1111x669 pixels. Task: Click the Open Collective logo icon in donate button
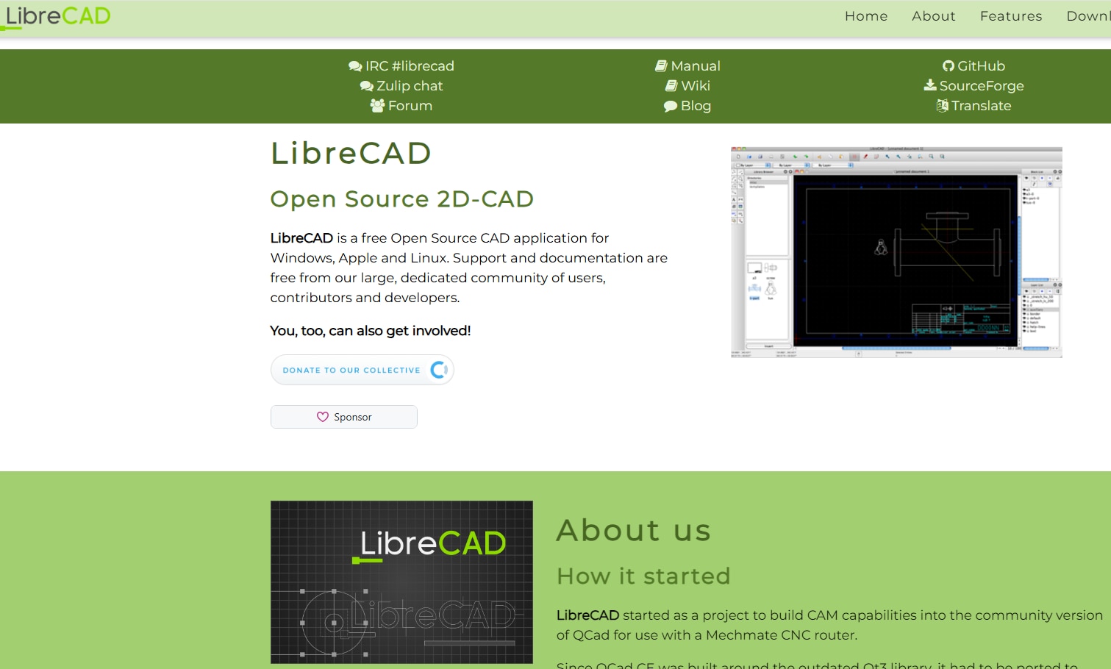(x=439, y=370)
